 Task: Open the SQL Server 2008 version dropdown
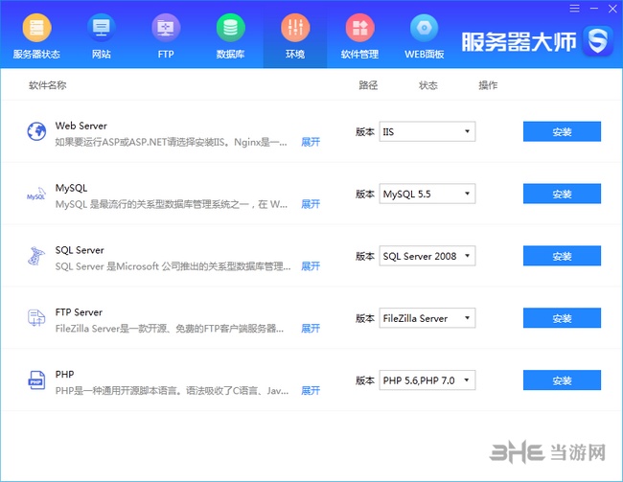(x=427, y=256)
